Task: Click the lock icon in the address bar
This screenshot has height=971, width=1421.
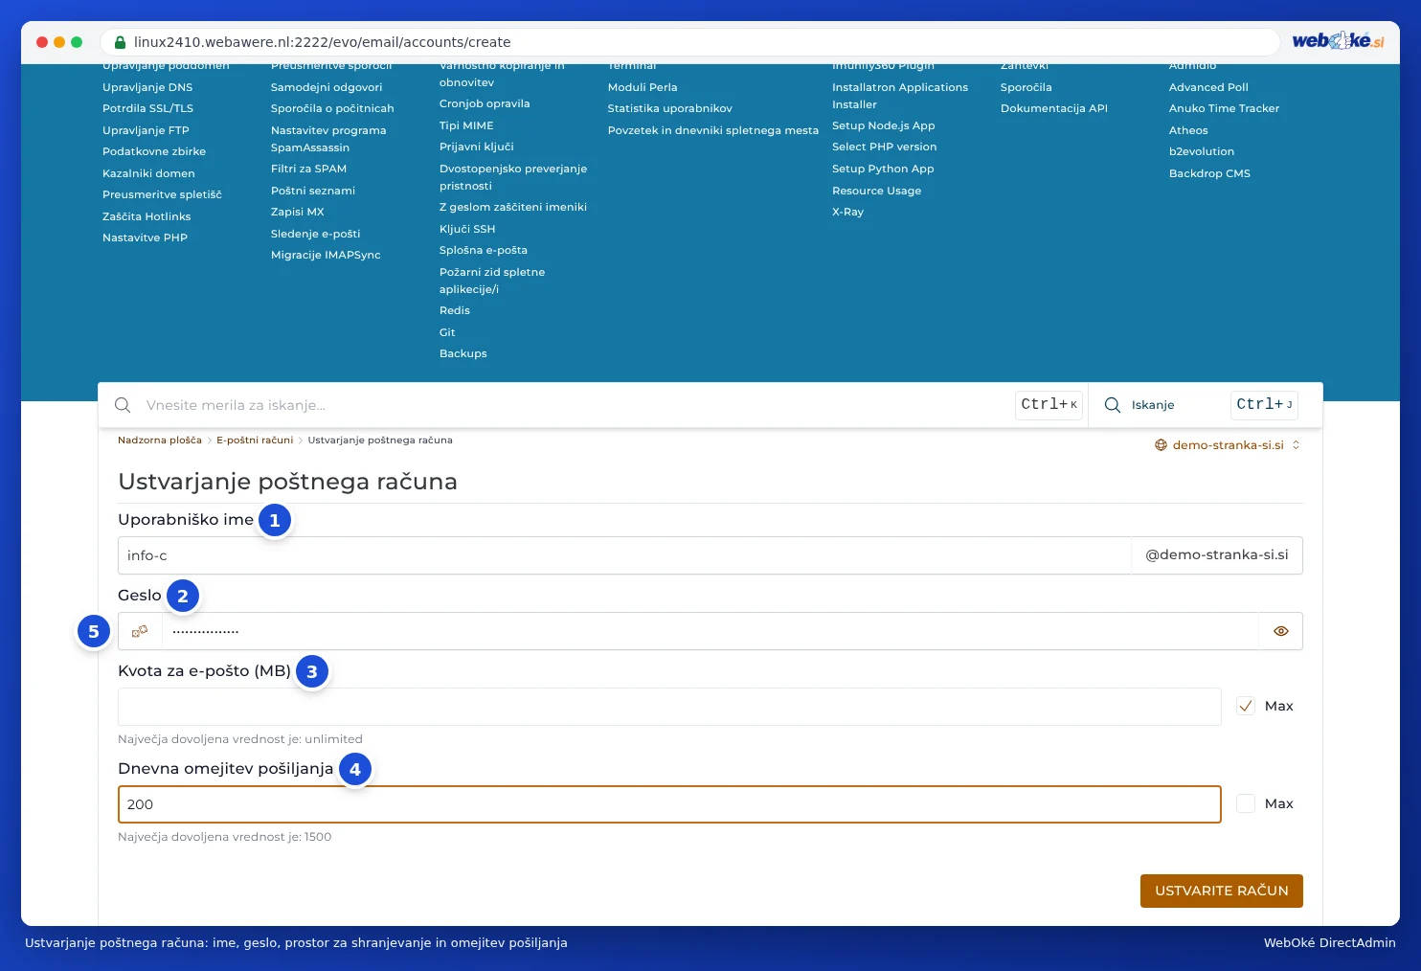Action: [121, 42]
